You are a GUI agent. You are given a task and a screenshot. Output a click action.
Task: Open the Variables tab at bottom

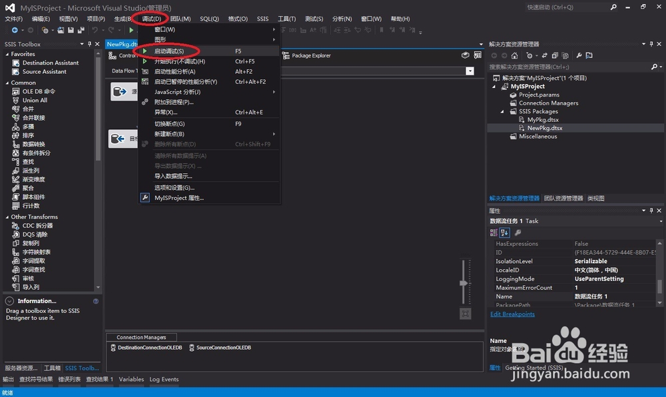[x=131, y=379]
